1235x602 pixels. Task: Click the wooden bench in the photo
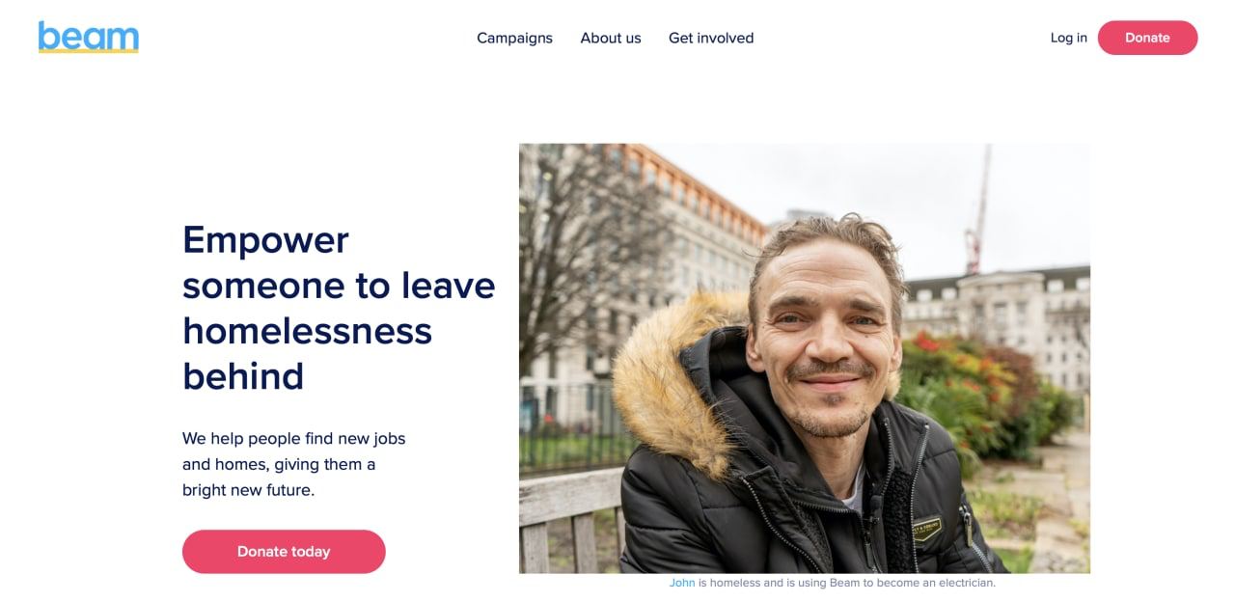571,521
